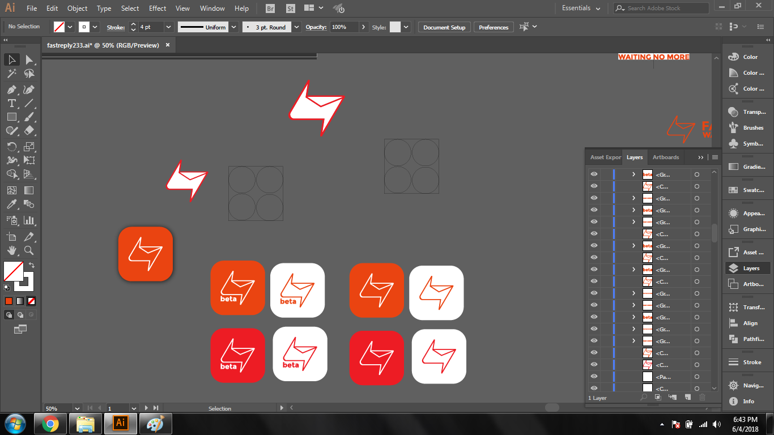The height and width of the screenshot is (435, 774).
Task: Select the Blend tool
Action: (29, 204)
